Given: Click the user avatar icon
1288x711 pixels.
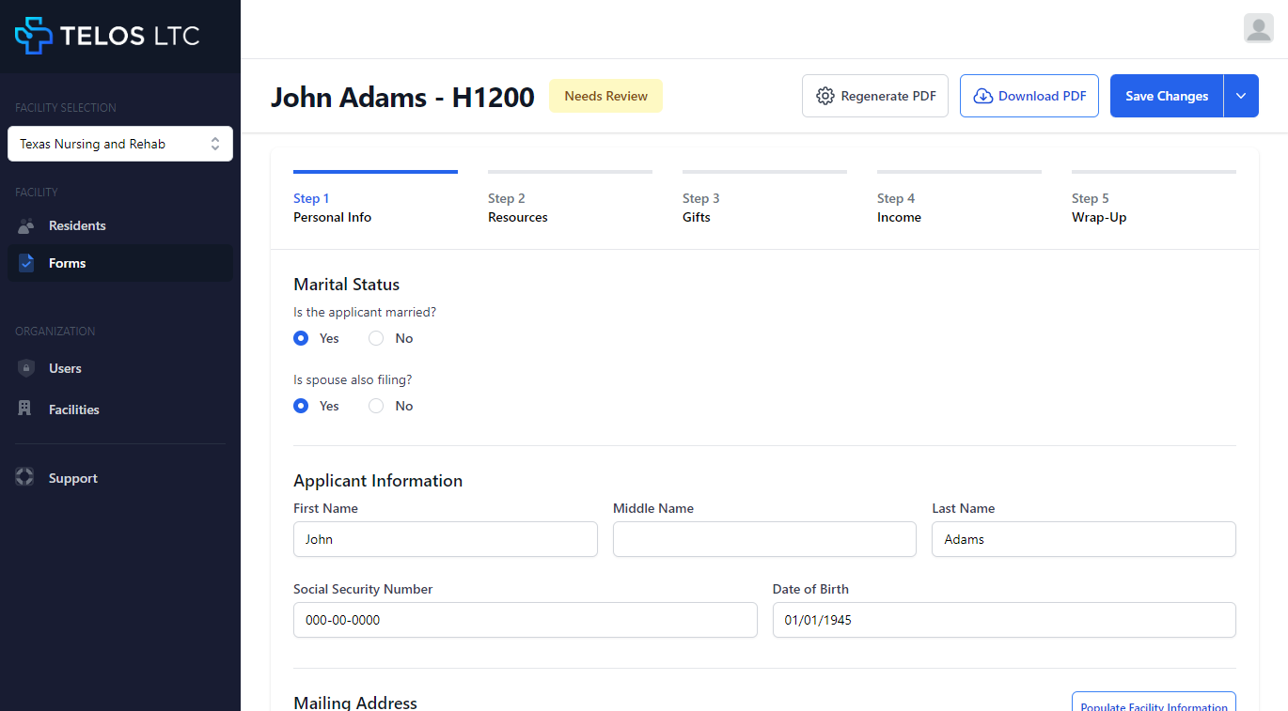Looking at the screenshot, I should pyautogui.click(x=1258, y=28).
